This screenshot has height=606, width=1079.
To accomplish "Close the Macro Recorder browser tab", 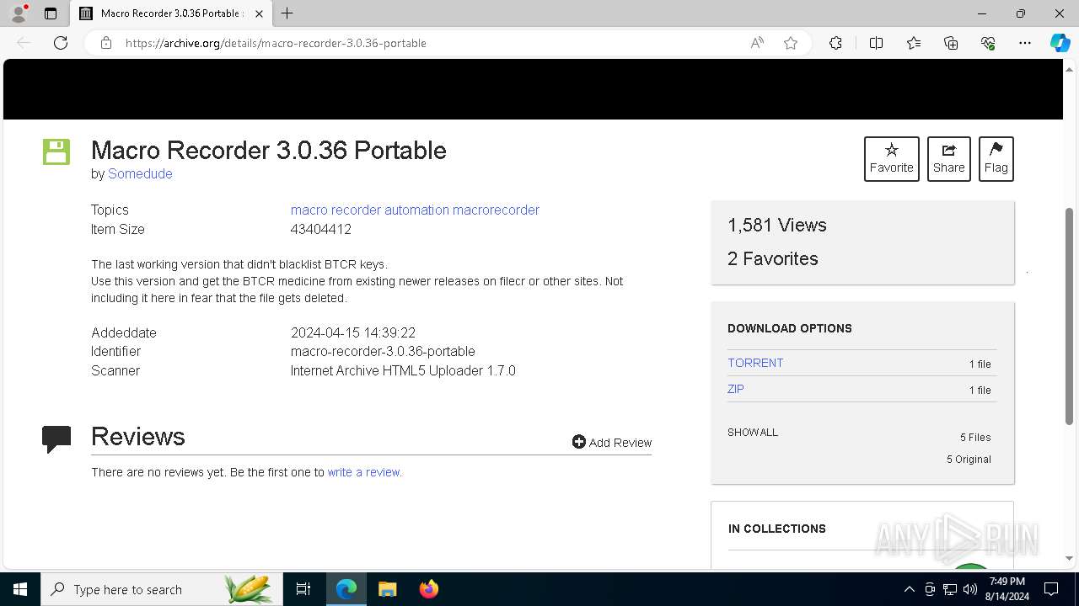I will click(260, 13).
